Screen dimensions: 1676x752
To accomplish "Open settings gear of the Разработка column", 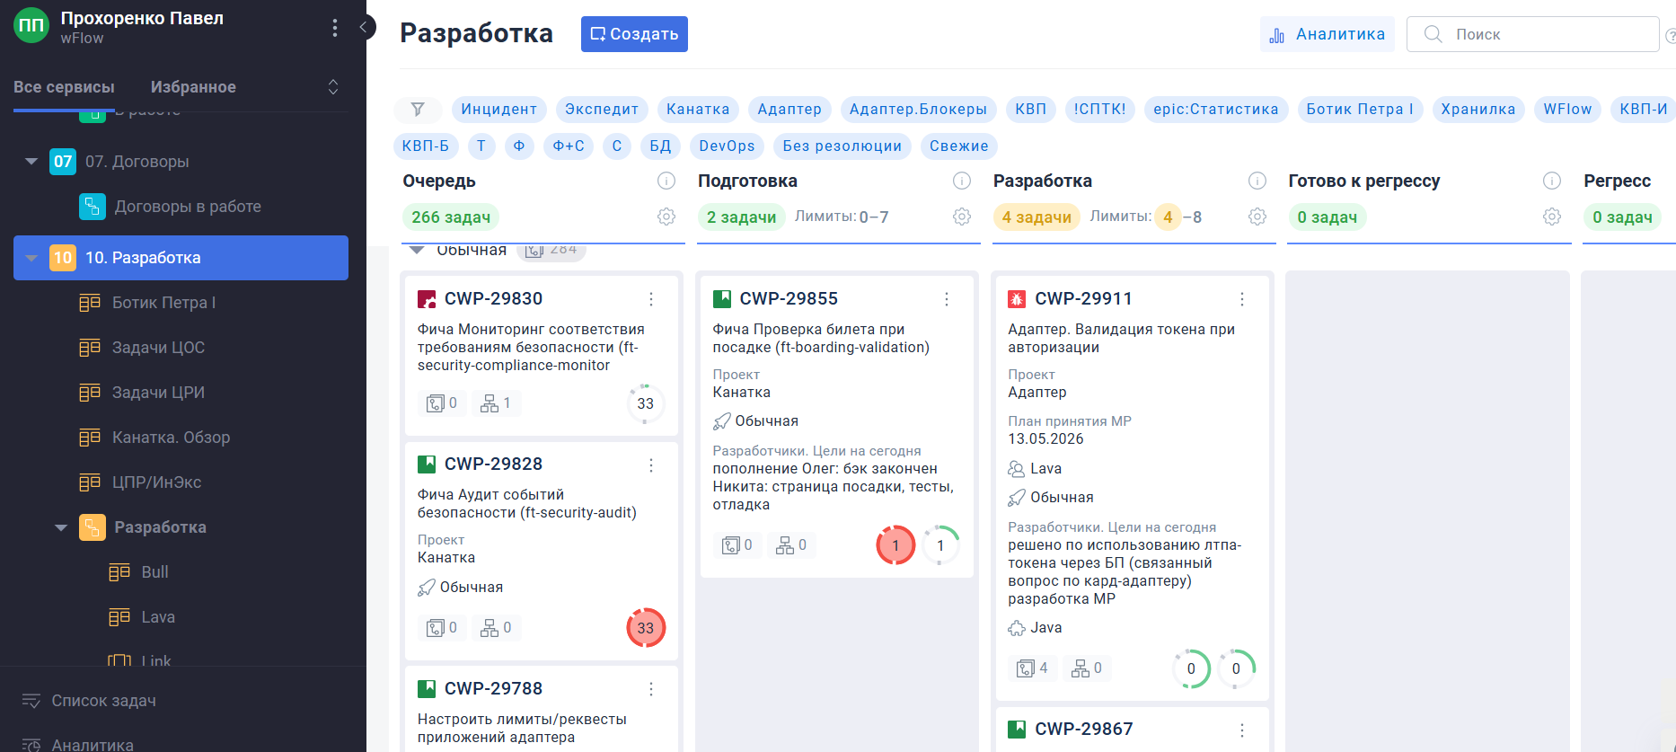I will (x=1257, y=217).
